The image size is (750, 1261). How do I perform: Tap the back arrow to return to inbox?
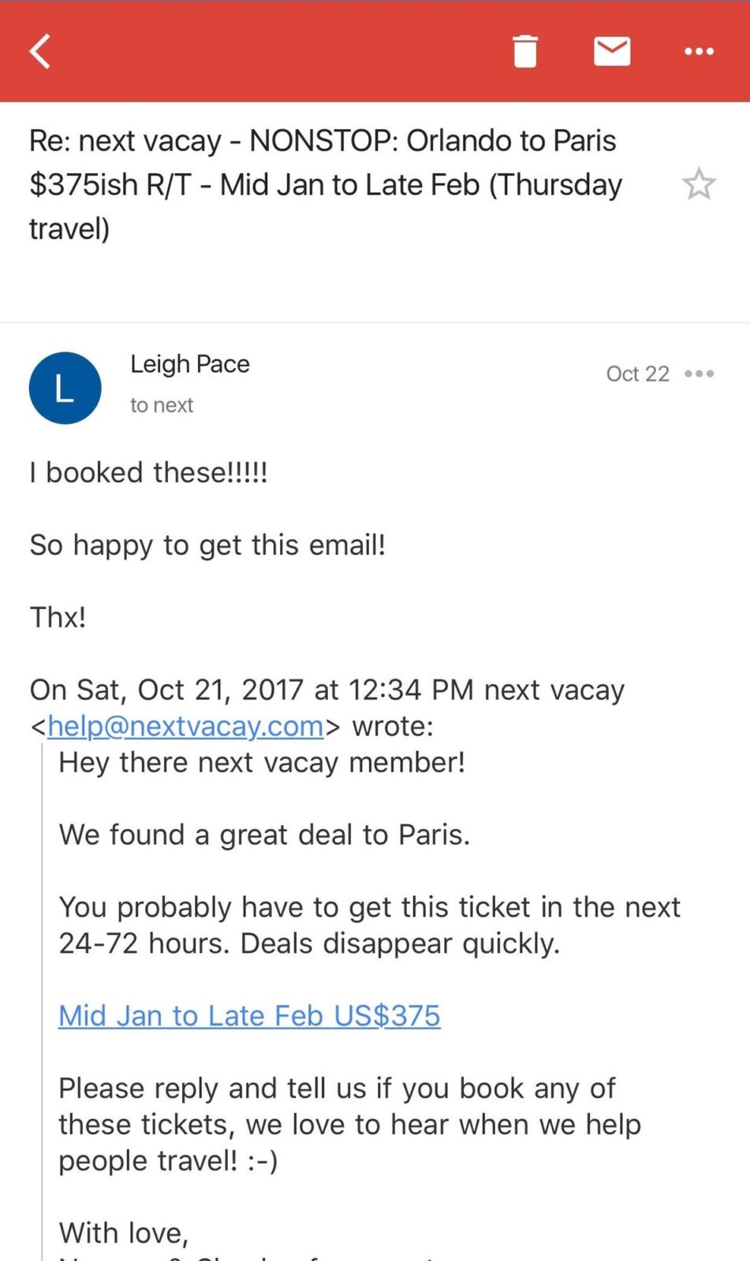(41, 52)
